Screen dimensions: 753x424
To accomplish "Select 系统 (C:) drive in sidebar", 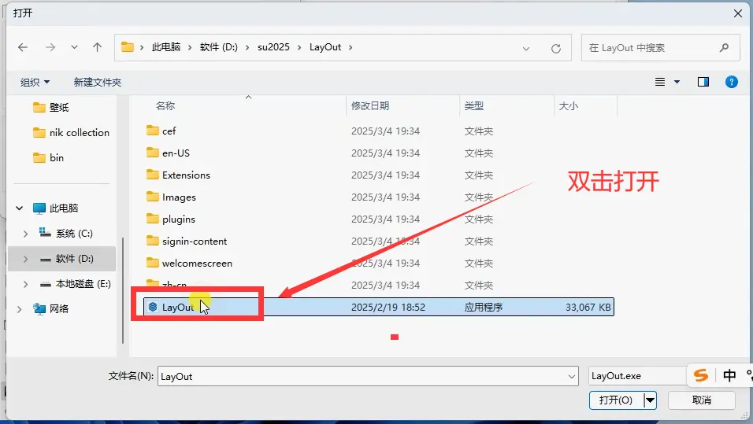I will 66,233.
